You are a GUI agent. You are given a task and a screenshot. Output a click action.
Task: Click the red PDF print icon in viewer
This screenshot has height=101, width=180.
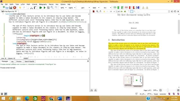pos(94,12)
